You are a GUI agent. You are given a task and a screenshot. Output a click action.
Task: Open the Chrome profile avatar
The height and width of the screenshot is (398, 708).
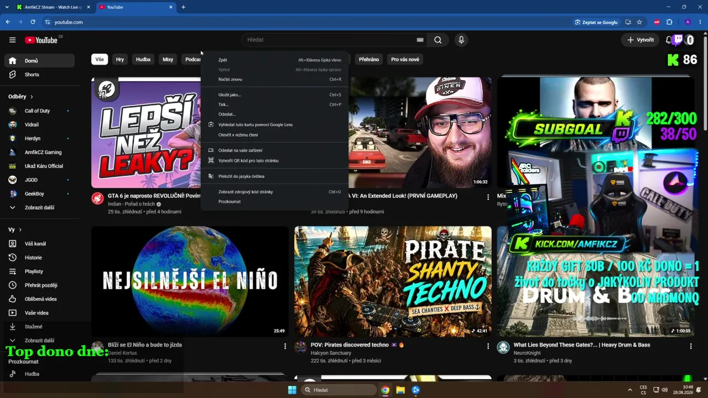pyautogui.click(x=688, y=22)
